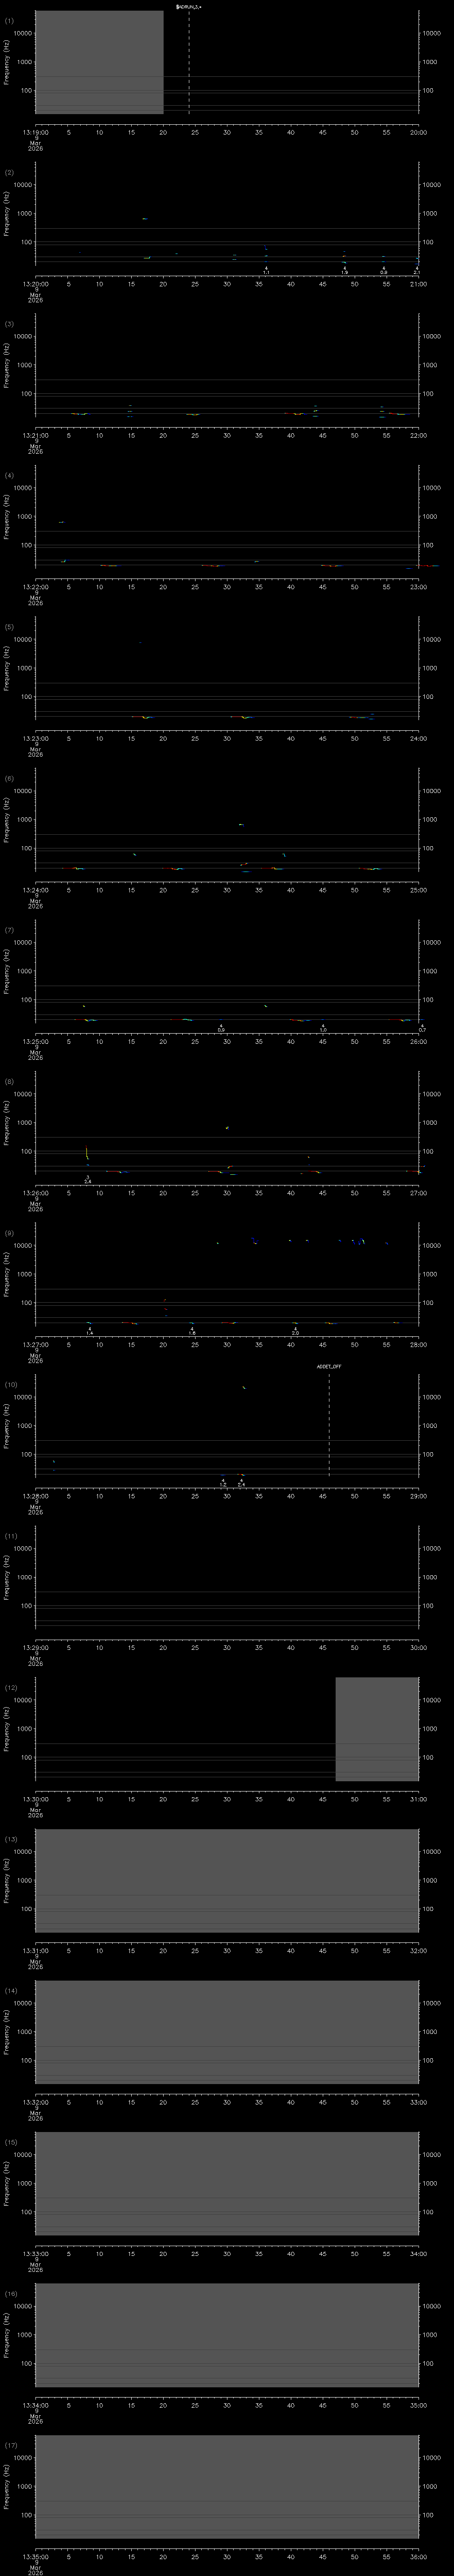This screenshot has width=454, height=2576.
Task: Click the 13:19:00 start timestamp
Action: point(35,131)
